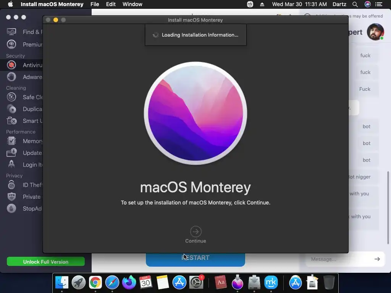This screenshot has width=391, height=293.
Task: Open the Window menu
Action: tap(132, 4)
